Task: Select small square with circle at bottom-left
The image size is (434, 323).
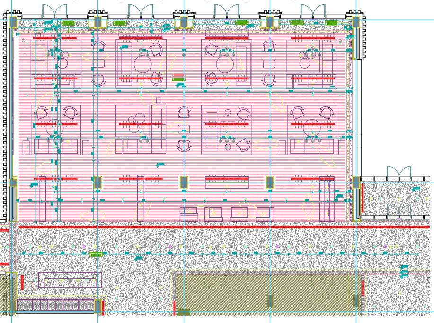Action: click(x=31, y=286)
